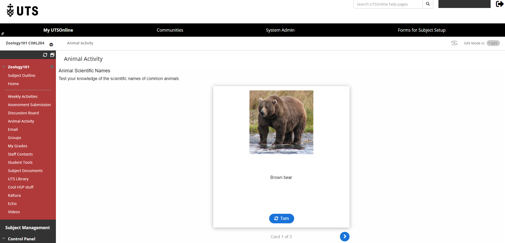Click the Animal Activity breadcrumb link
Screen dimensions: 505x243
(80, 43)
